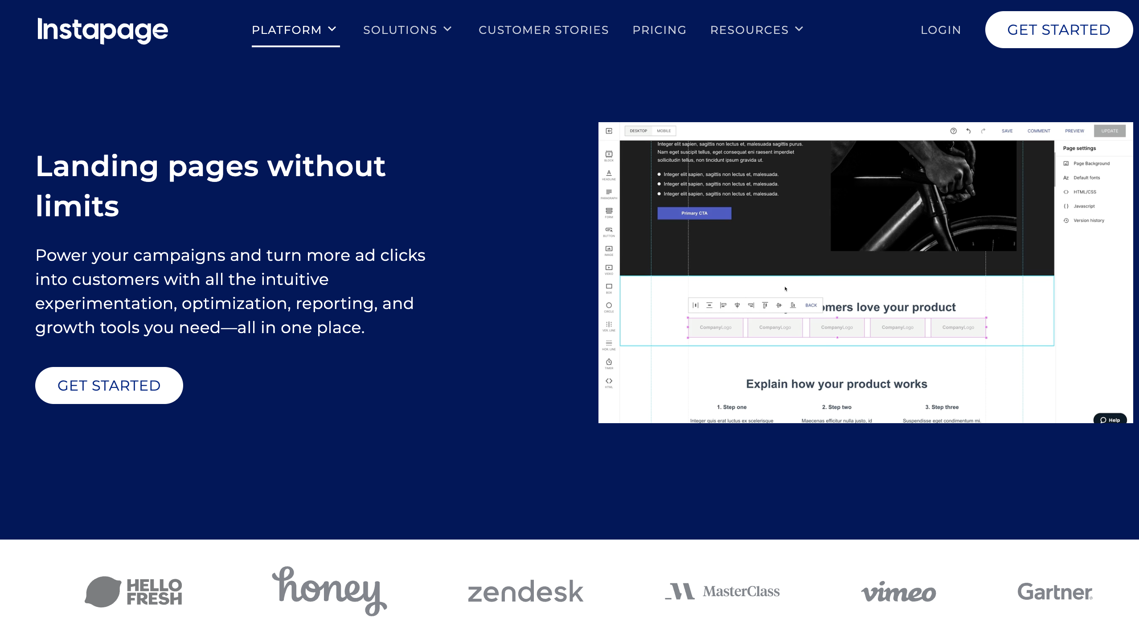Toggle the Help widget button
This screenshot has height=643, width=1139.
[1109, 419]
